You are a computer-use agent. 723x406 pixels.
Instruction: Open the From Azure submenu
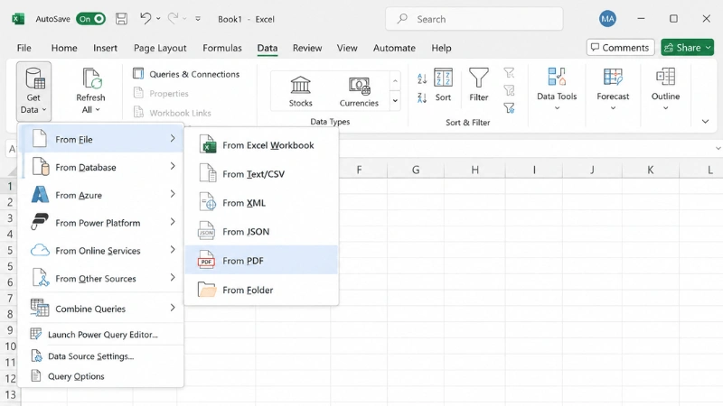click(102, 195)
